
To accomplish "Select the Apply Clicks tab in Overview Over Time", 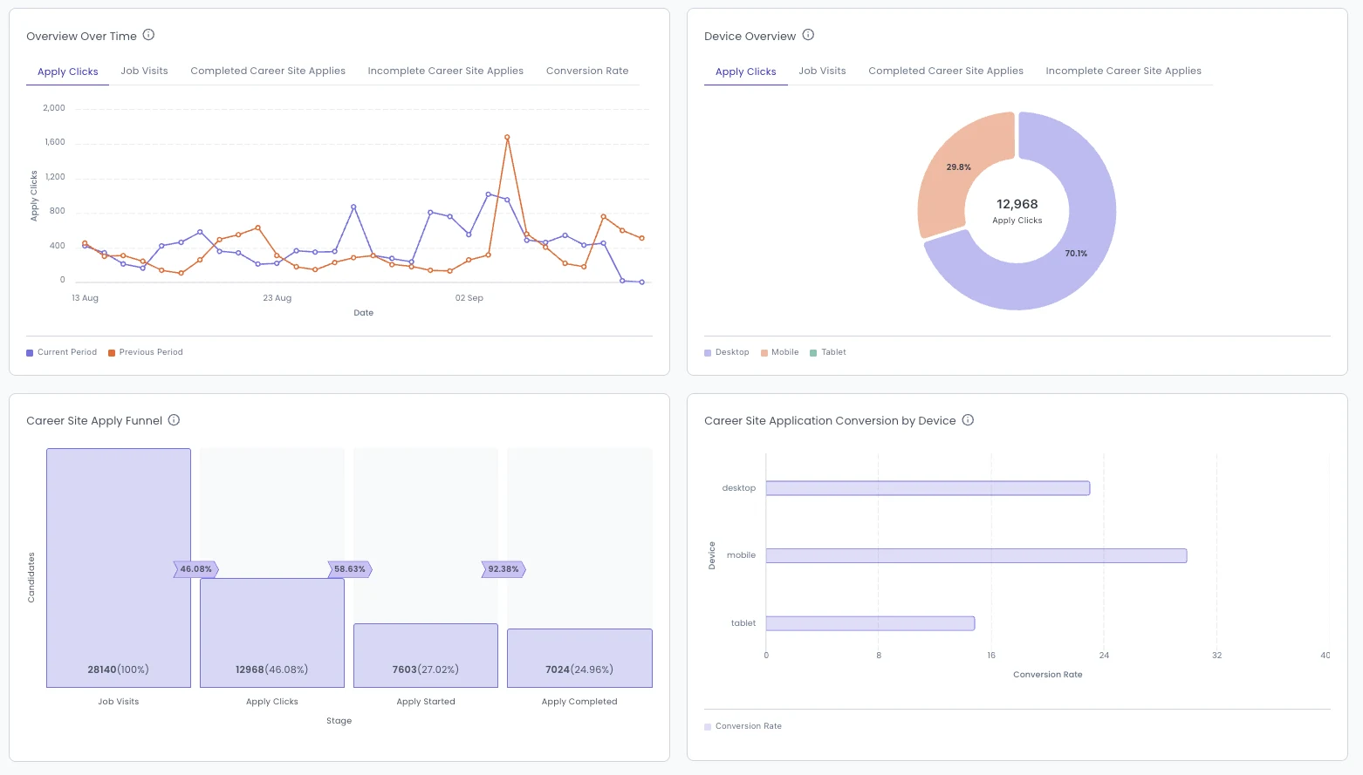I will pos(68,71).
